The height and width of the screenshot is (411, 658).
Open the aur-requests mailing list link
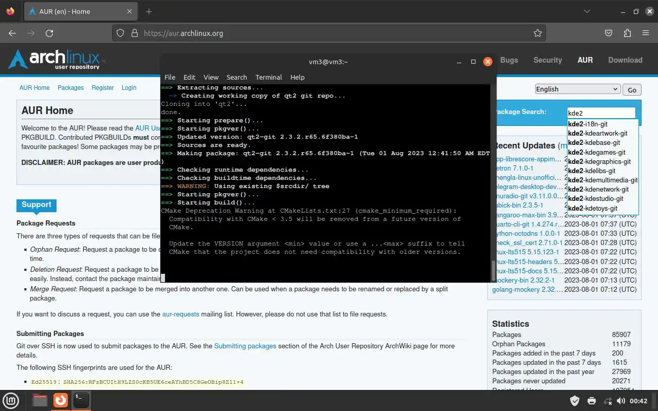(180, 314)
